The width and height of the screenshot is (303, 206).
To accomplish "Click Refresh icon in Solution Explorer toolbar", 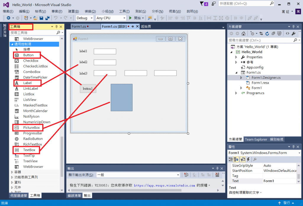I will click(267, 34).
